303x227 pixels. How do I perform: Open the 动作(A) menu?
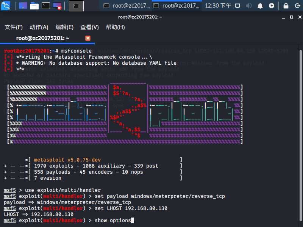(x=39, y=27)
